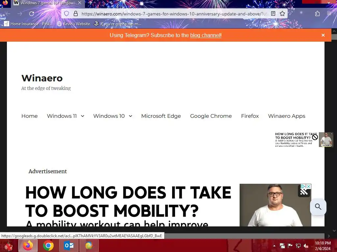
Task: Click the "At the edge of tweaking" tagline
Action: tap(46, 88)
